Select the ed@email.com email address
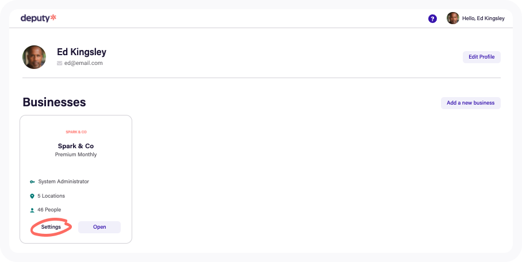 [x=83, y=63]
